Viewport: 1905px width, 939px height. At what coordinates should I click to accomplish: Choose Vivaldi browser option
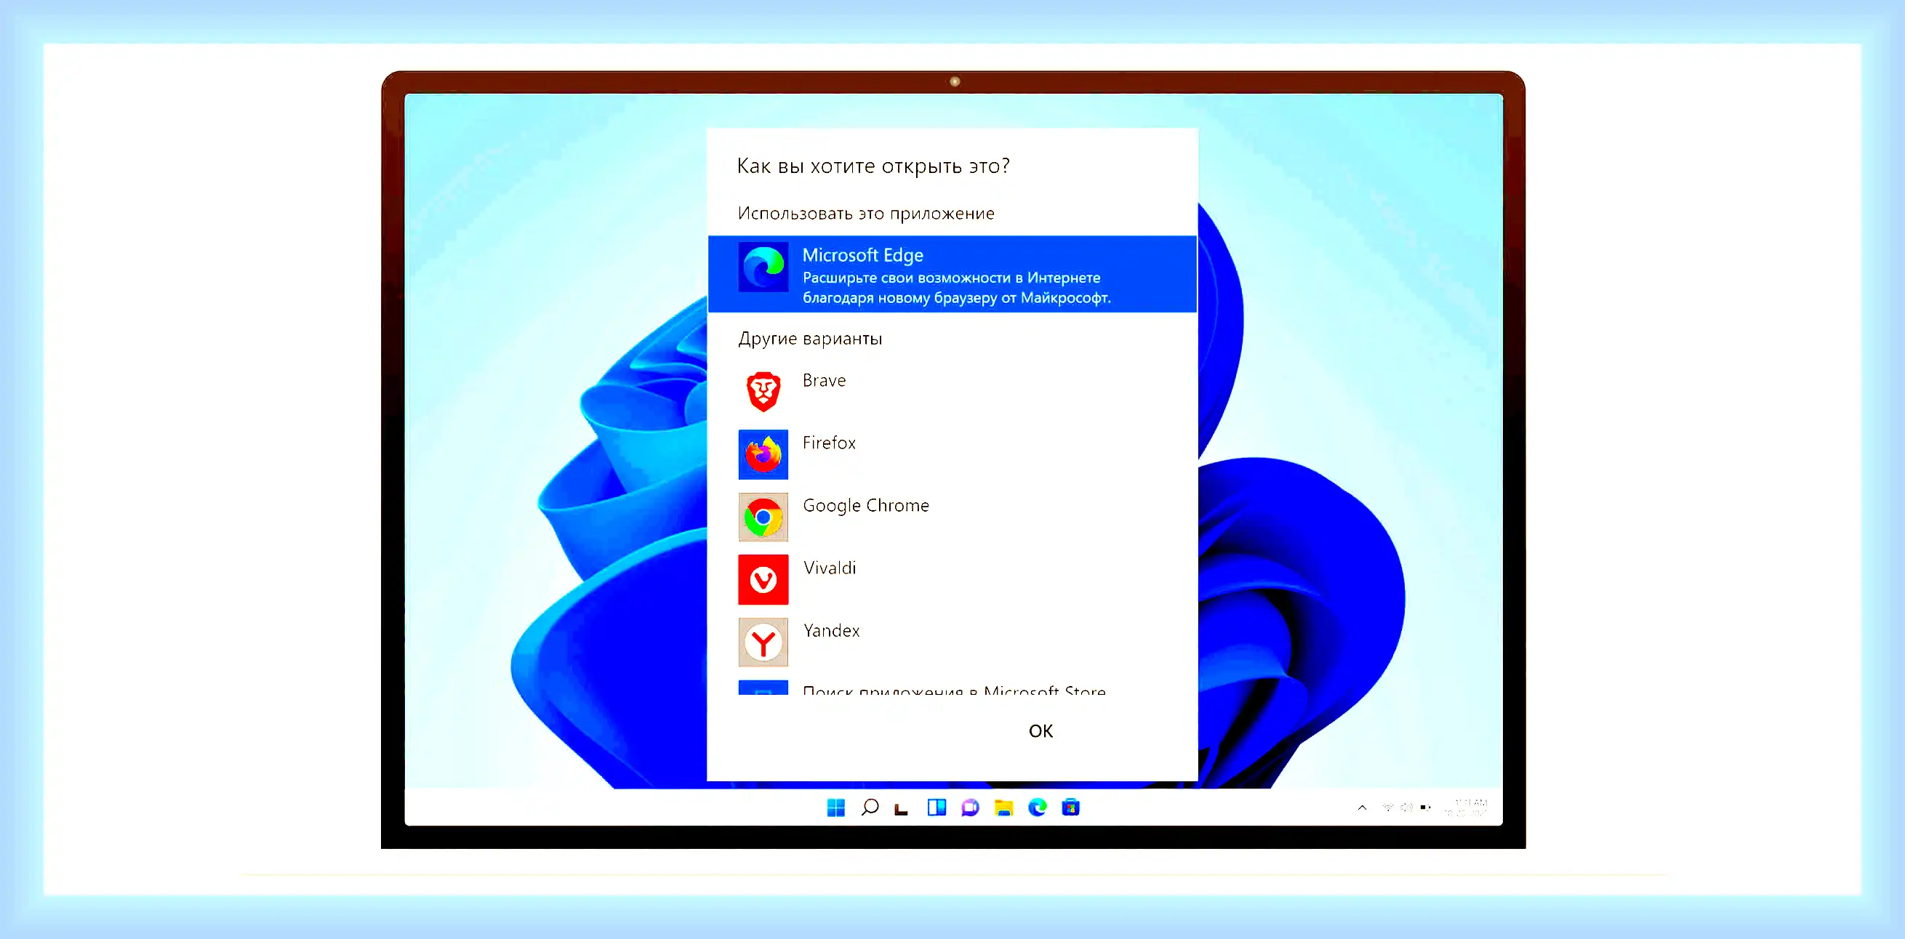pos(952,579)
